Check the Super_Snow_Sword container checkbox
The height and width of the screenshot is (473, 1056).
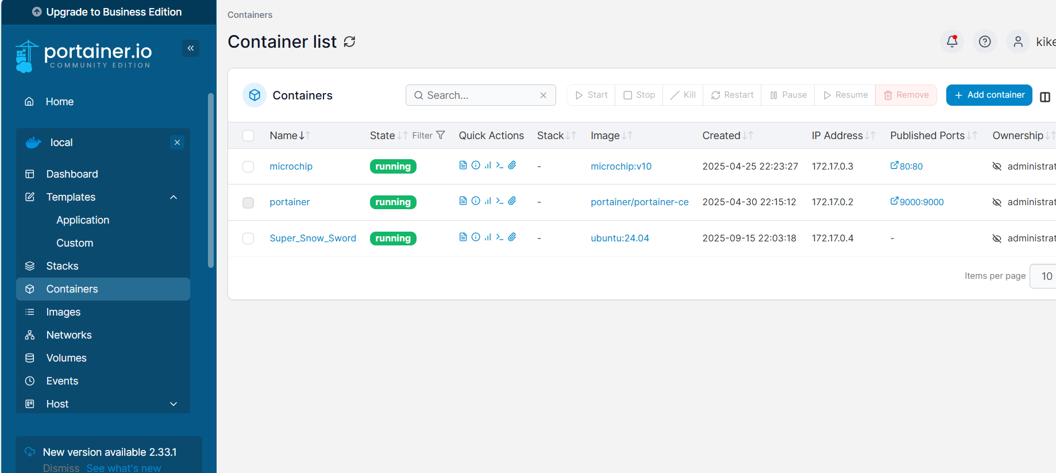(248, 239)
